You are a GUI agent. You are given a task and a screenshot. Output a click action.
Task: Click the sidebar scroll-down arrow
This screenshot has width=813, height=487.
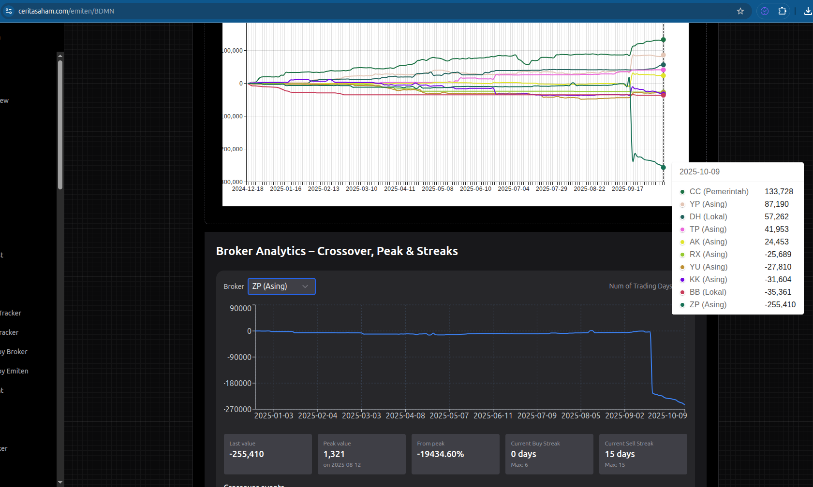click(x=60, y=482)
